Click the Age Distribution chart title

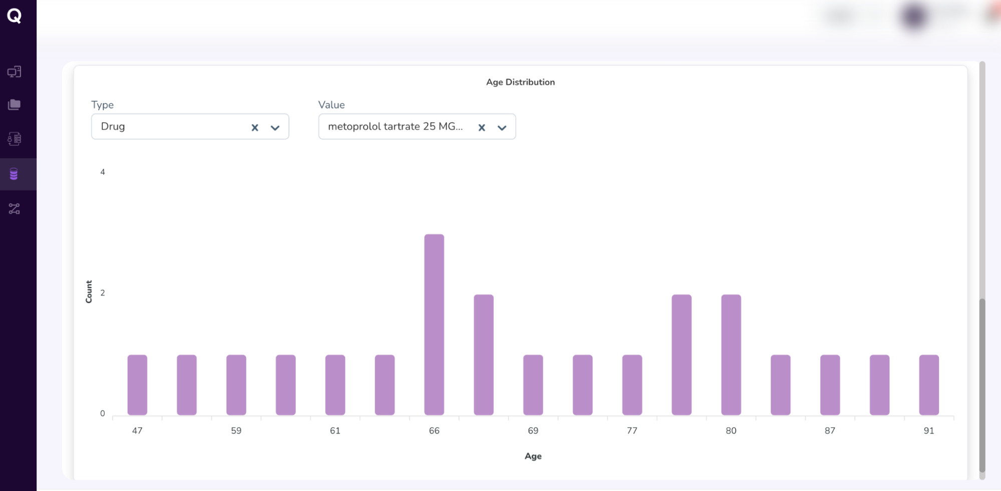pyautogui.click(x=520, y=82)
